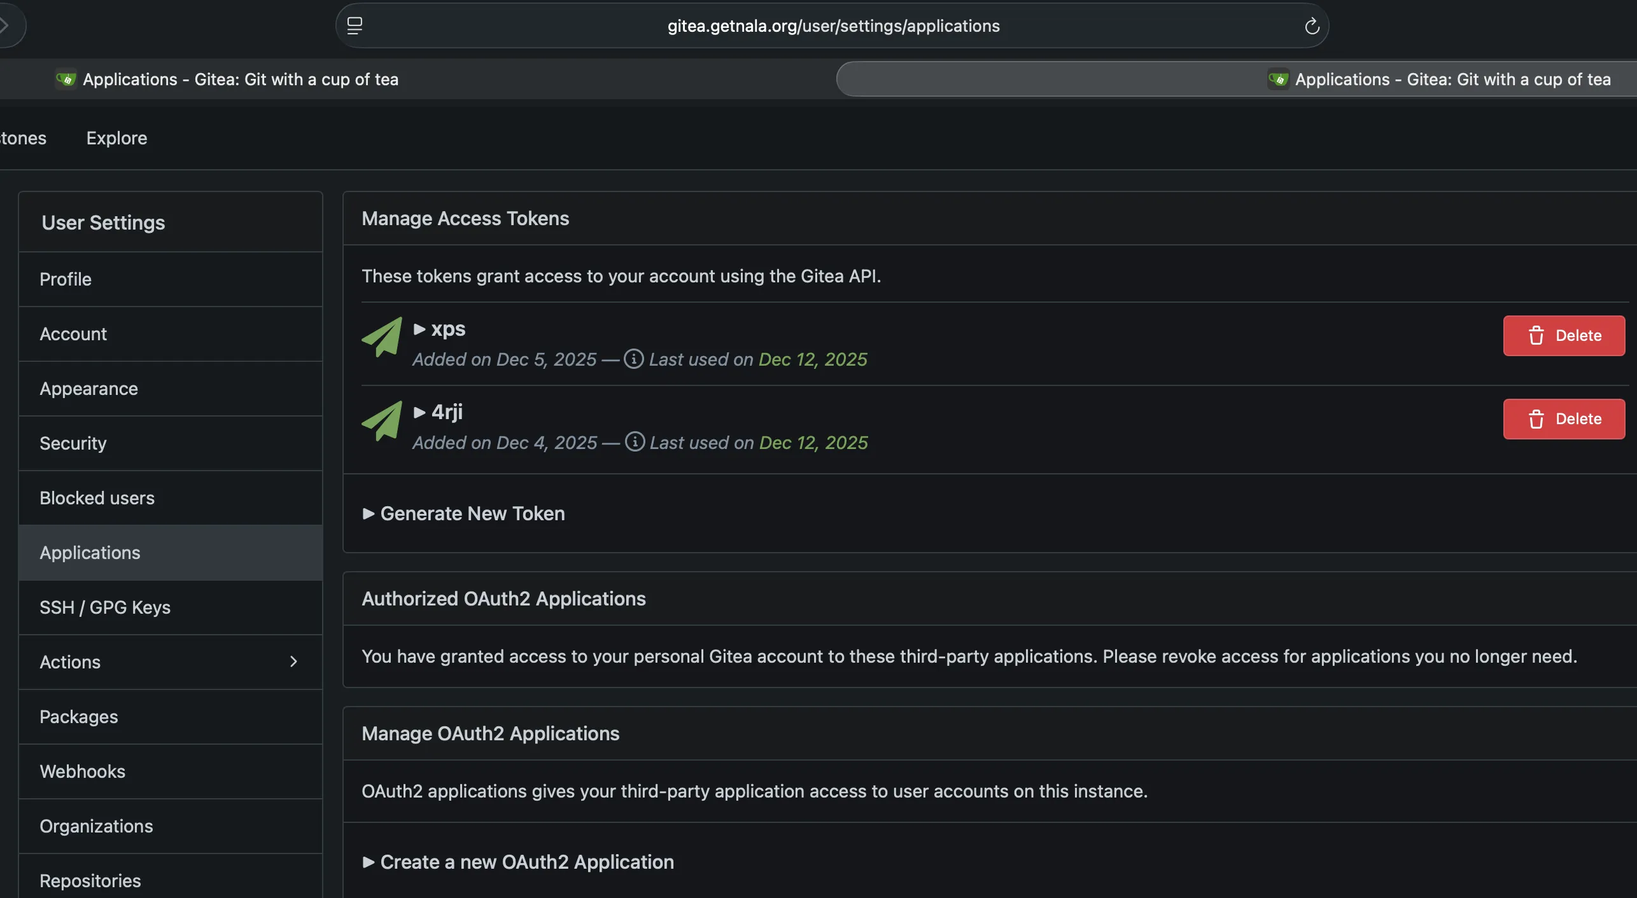1637x898 pixels.
Task: Delete the xps access token
Action: click(1564, 336)
